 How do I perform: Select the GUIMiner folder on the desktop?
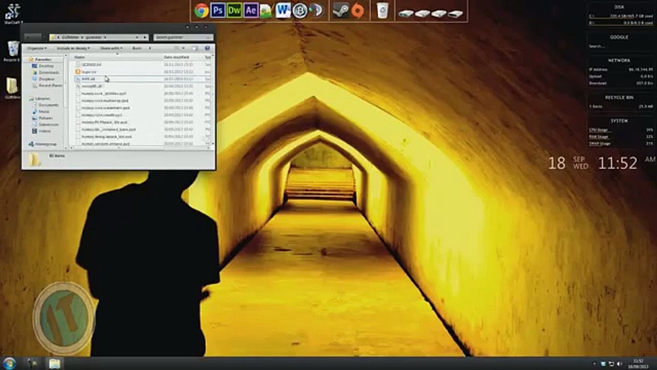(x=12, y=88)
